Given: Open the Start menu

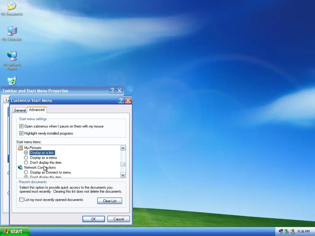Looking at the screenshot, I should tap(15, 231).
